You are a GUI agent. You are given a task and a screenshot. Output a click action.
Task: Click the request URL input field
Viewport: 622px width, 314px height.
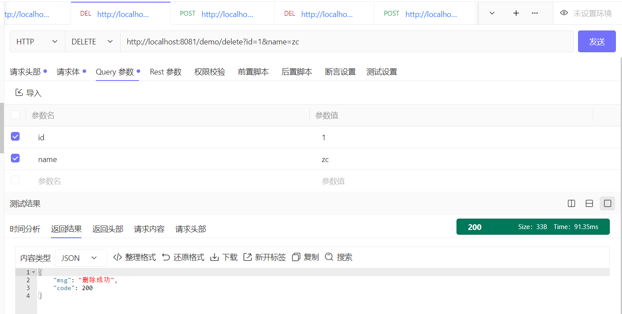(x=347, y=41)
